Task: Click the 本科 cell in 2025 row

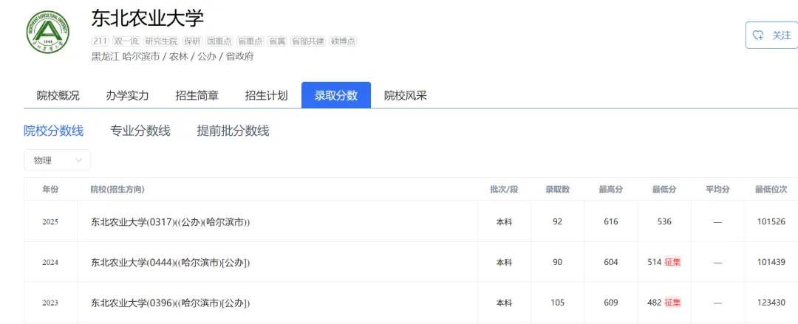Action: [504, 221]
